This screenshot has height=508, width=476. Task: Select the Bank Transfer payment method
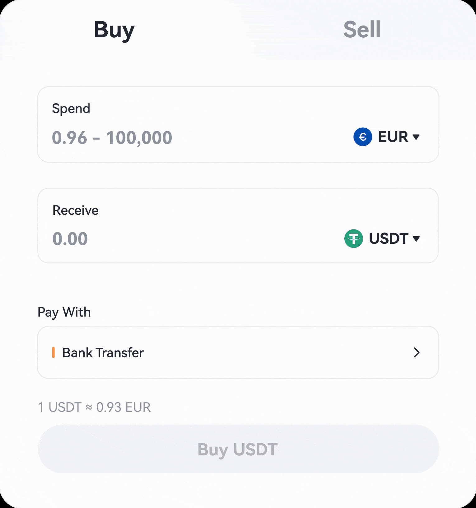[x=103, y=353]
